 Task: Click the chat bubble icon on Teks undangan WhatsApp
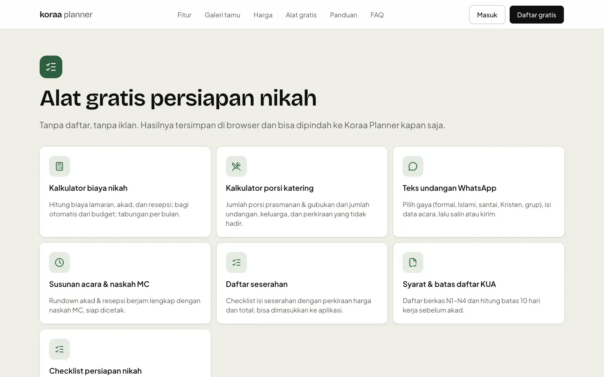(413, 166)
